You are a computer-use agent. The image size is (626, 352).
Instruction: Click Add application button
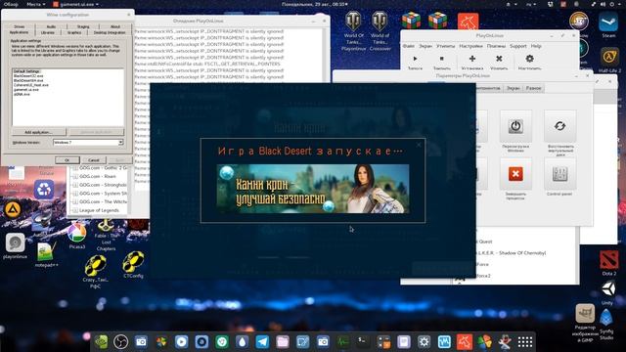38,132
